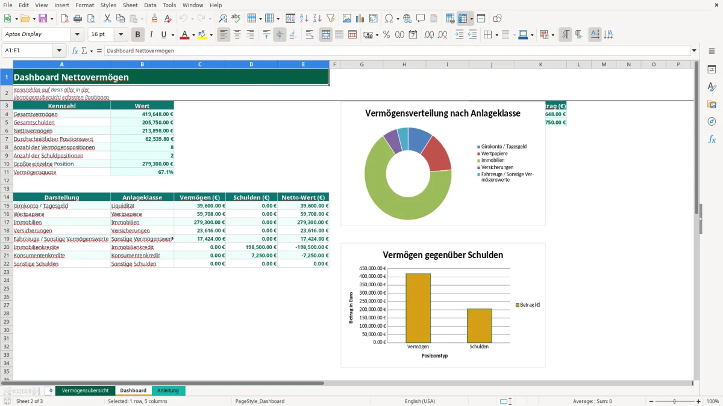Viewport: 723px width, 406px height.
Task: Open Find & Replace
Action: tap(223, 19)
